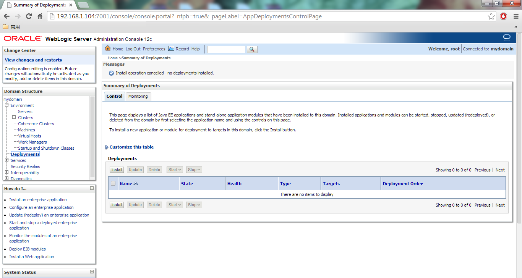This screenshot has height=278, width=522.
Task: Click the message status check icon
Action: [111, 73]
